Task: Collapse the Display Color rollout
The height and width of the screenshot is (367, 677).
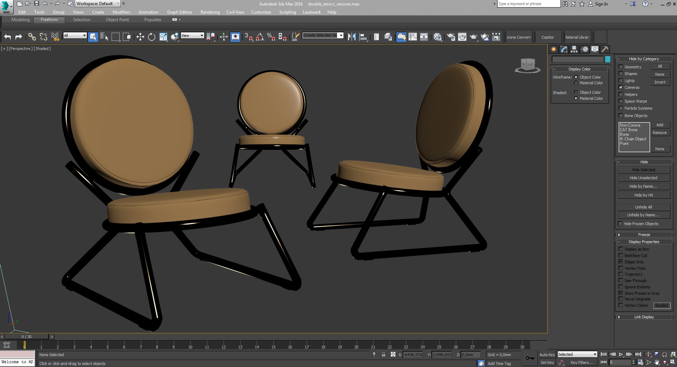Action: [579, 69]
